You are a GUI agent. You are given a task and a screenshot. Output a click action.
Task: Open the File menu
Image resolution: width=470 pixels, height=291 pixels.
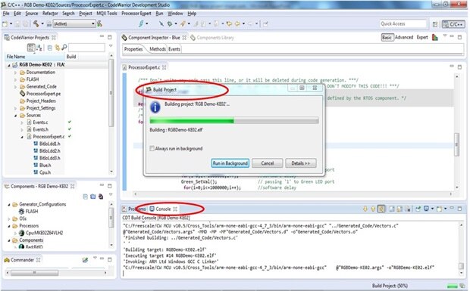pos(6,14)
